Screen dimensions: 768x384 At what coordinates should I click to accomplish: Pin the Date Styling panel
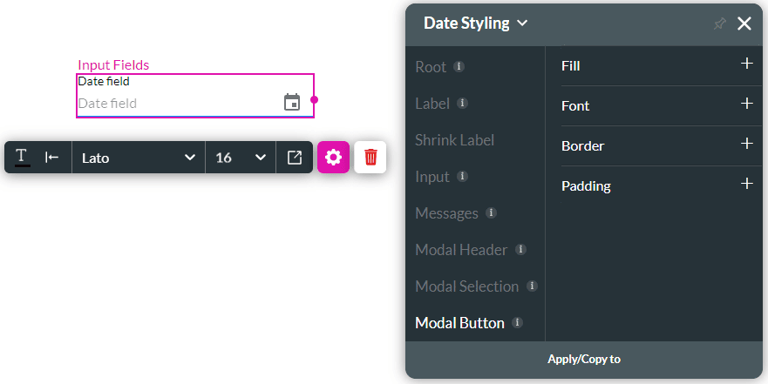tap(719, 24)
